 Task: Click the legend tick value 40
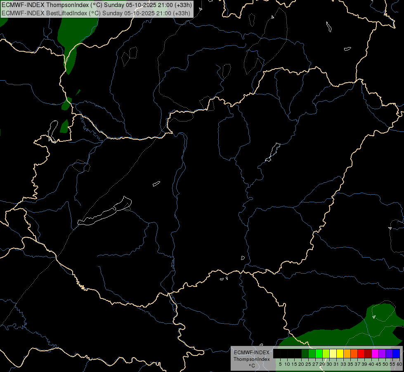click(371, 364)
